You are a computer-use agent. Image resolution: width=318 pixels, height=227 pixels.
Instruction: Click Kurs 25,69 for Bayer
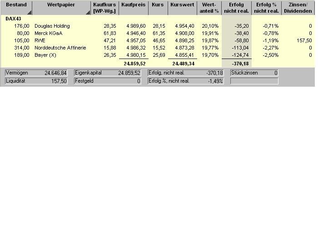point(159,55)
